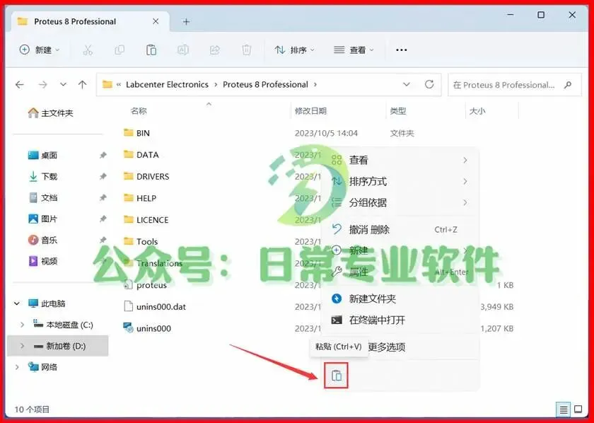This screenshot has height=423, width=594.
Task: Open 分组依据 submenu in context menu
Action: click(400, 202)
